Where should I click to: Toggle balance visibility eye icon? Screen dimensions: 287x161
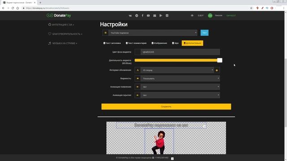192,16
